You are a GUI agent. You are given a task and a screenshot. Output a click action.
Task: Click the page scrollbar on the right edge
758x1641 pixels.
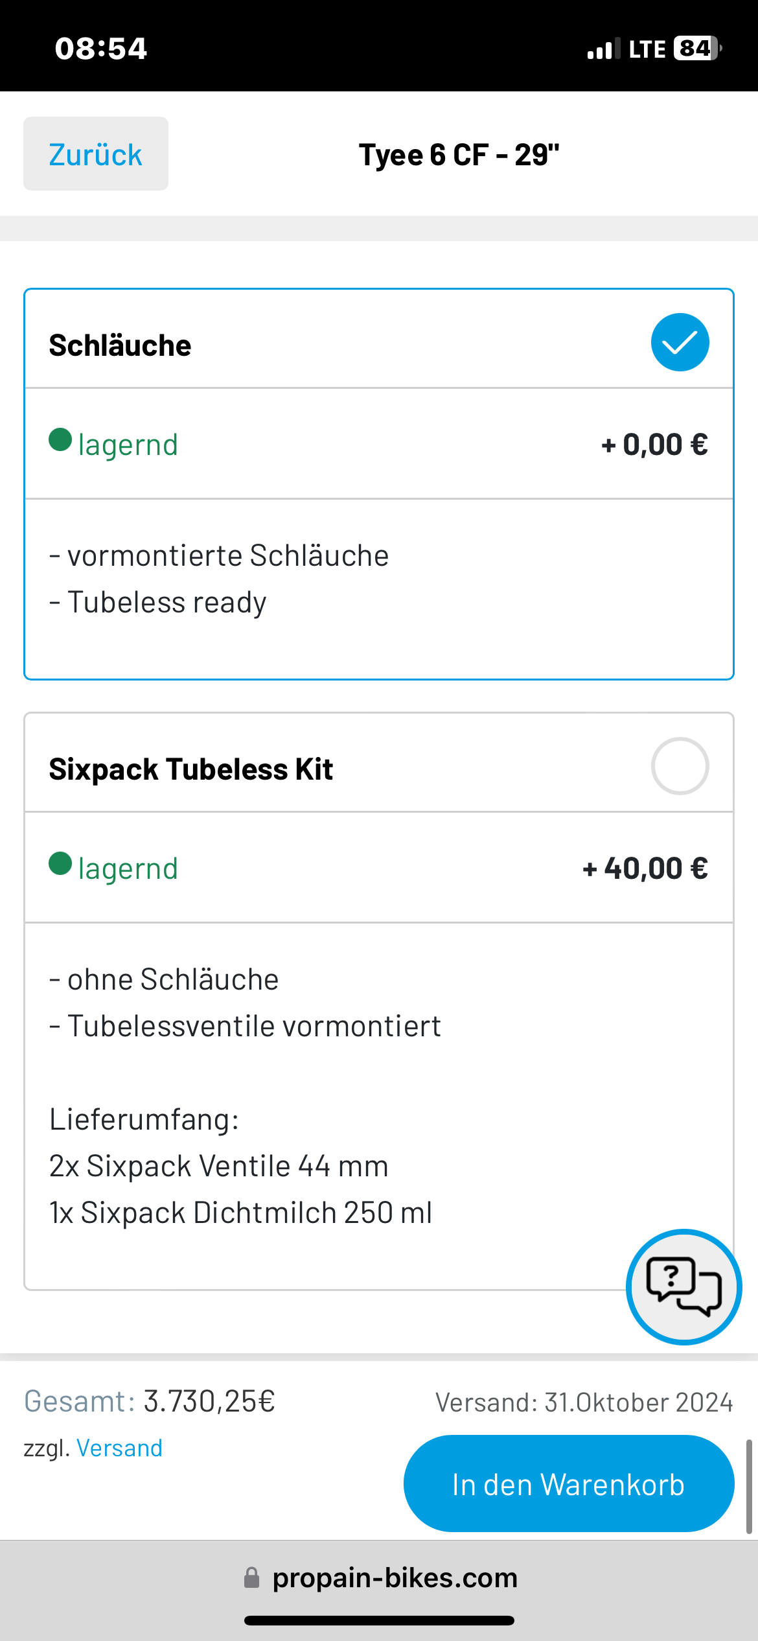(x=749, y=1486)
